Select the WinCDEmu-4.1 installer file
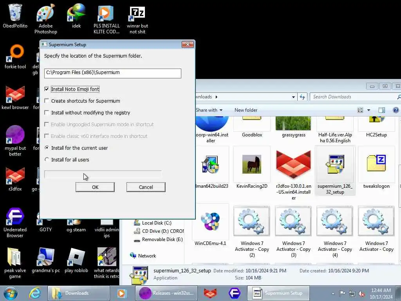401x301 pixels. click(x=210, y=225)
